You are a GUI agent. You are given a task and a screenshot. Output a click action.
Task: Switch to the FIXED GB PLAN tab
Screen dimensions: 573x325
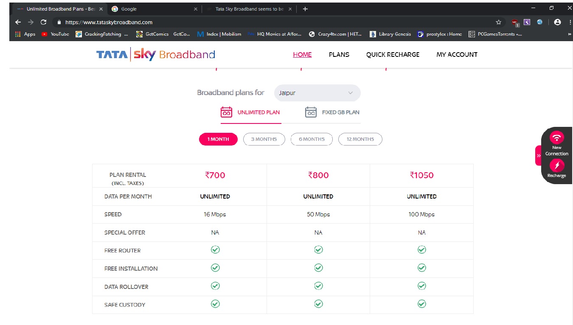[332, 112]
